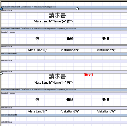
Task: Select rightmost dataBand2 expression cell
Action: click(x=106, y=50)
